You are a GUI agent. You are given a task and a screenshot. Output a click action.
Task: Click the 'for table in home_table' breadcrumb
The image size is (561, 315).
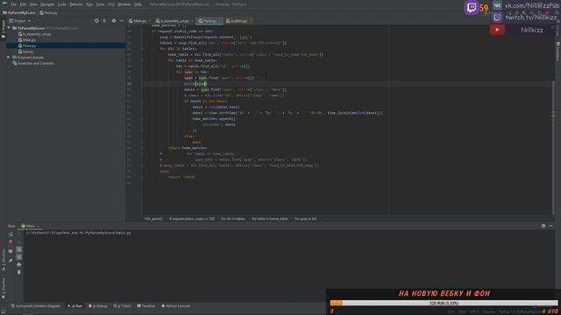coord(269,219)
